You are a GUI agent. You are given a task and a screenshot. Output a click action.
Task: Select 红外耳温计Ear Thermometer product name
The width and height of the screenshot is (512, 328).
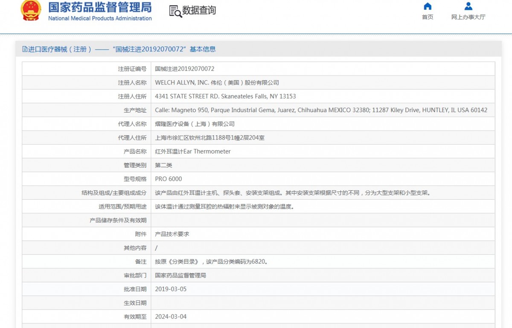[193, 151]
